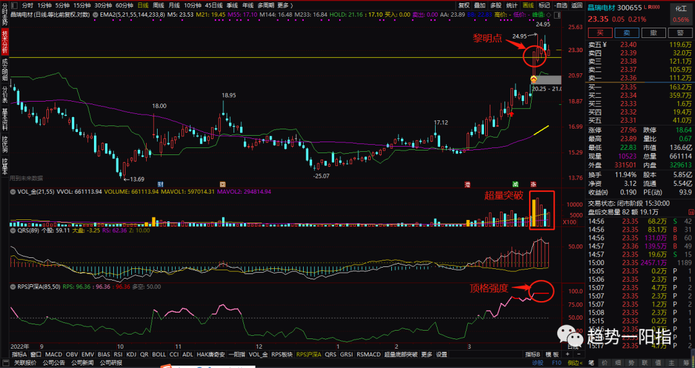Toggle 画线 drawing mode
This screenshot has height=368, width=695.
point(528,5)
